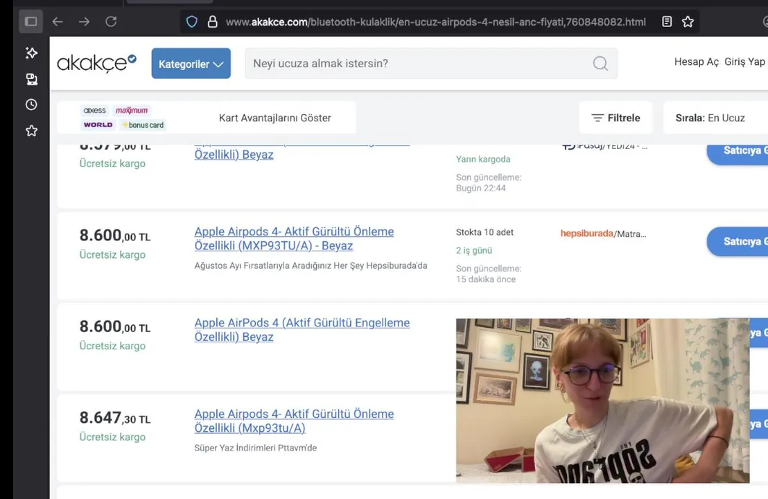768x499 pixels.
Task: Click 'Son güncelleme: 15 dakika önce' text
Action: (489, 274)
